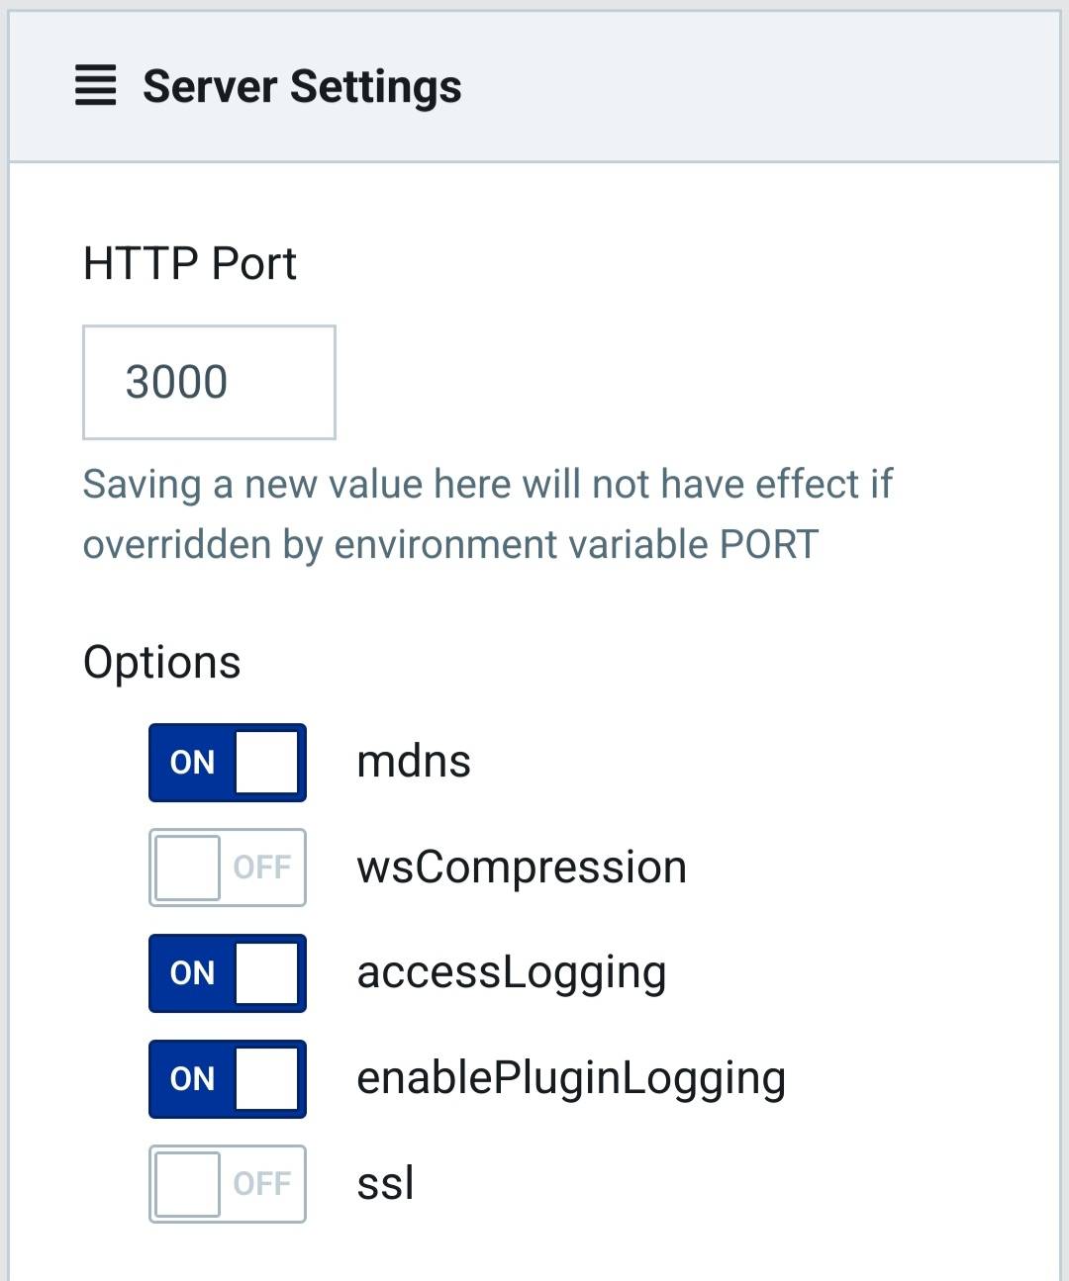Click the ssl option label
Viewport: 1069px width, 1281px height.
coord(385,1183)
